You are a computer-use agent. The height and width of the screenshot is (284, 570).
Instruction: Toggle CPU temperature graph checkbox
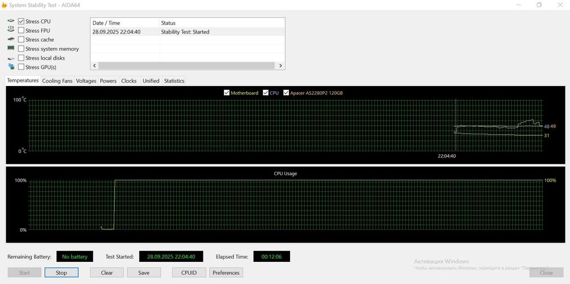(x=266, y=93)
